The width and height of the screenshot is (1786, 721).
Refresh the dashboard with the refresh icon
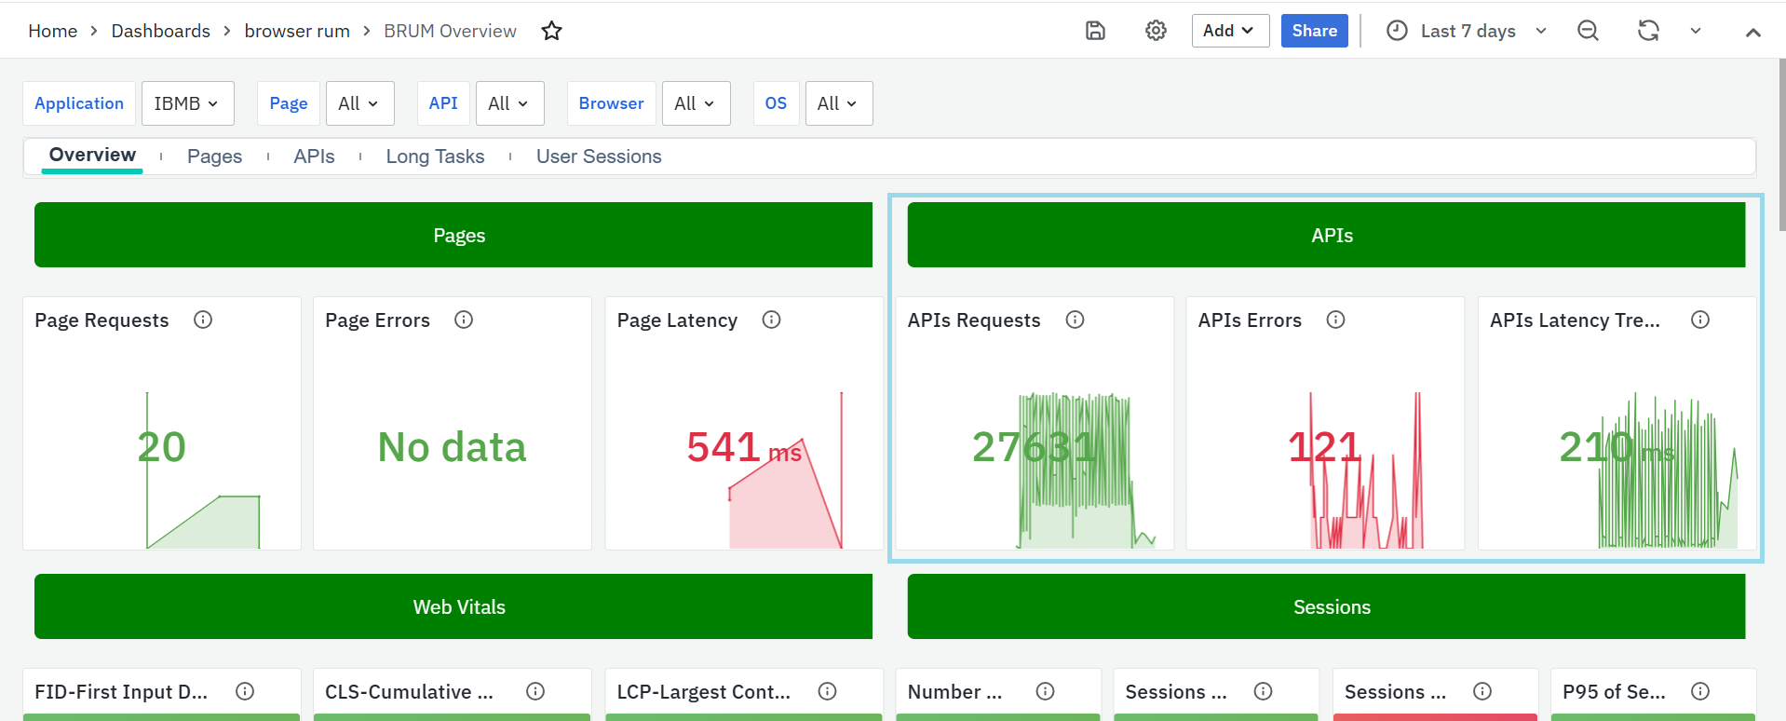1648,31
